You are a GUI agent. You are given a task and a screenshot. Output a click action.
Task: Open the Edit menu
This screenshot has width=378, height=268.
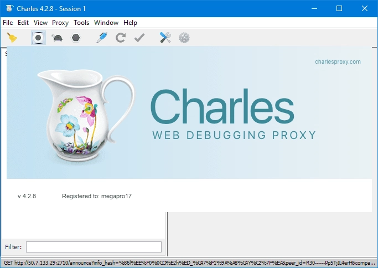pyautogui.click(x=23, y=23)
